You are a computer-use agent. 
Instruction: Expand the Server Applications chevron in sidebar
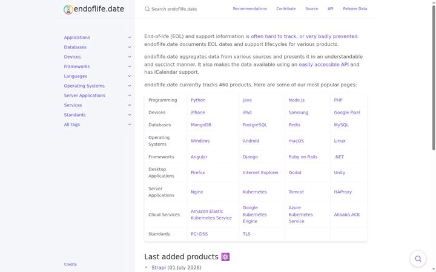(130, 96)
